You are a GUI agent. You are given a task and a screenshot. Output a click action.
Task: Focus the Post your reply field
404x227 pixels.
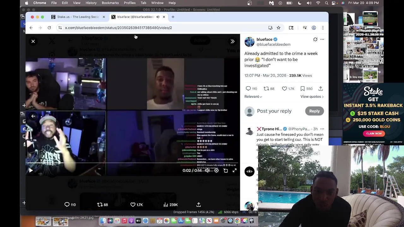point(274,111)
